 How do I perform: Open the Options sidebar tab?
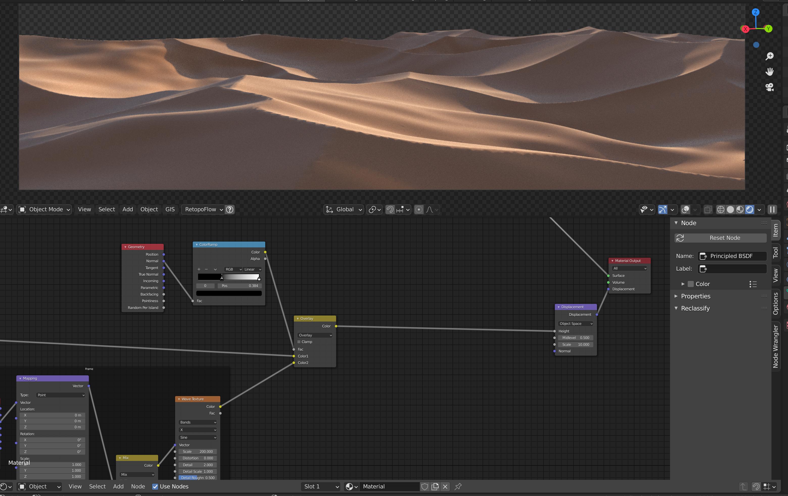[x=776, y=304]
